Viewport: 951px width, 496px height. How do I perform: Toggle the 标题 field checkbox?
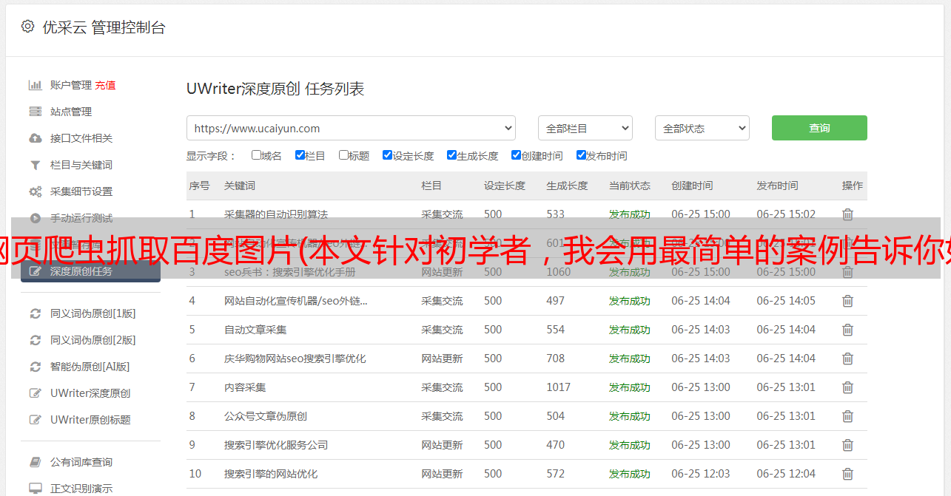(343, 155)
